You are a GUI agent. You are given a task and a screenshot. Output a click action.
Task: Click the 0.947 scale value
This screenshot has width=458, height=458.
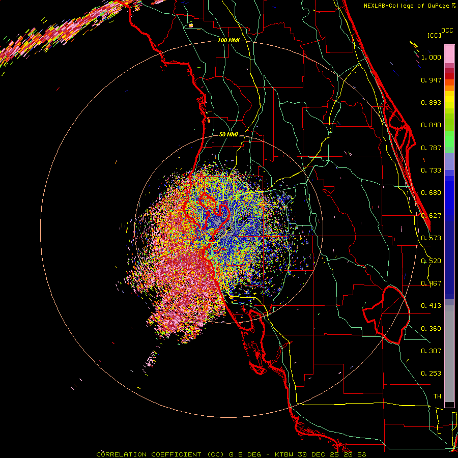(431, 80)
